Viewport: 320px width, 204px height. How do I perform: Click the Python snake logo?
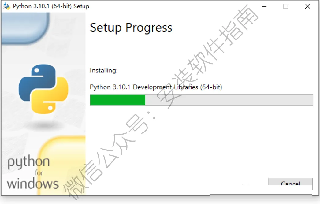point(43,89)
